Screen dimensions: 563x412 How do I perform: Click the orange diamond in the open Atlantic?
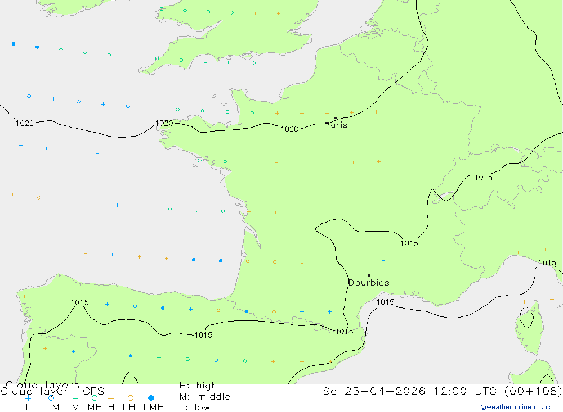click(39, 198)
